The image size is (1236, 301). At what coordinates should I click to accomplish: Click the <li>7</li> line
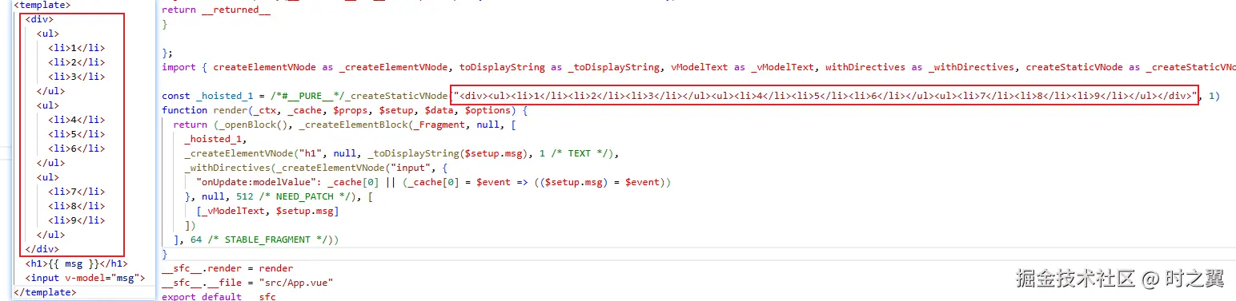[x=76, y=192]
